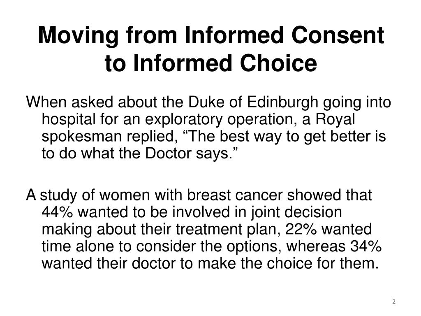Click the words 'Duke of Edinburgh'
This screenshot has height=316, width=421.
tap(253, 102)
